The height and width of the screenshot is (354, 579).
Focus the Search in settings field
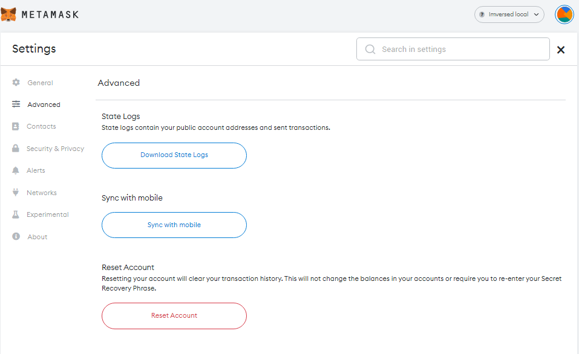pyautogui.click(x=453, y=49)
